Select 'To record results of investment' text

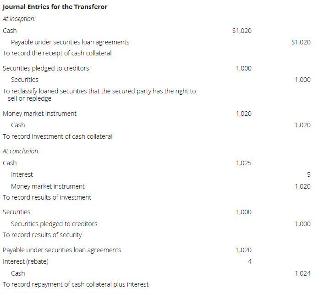click(x=47, y=197)
